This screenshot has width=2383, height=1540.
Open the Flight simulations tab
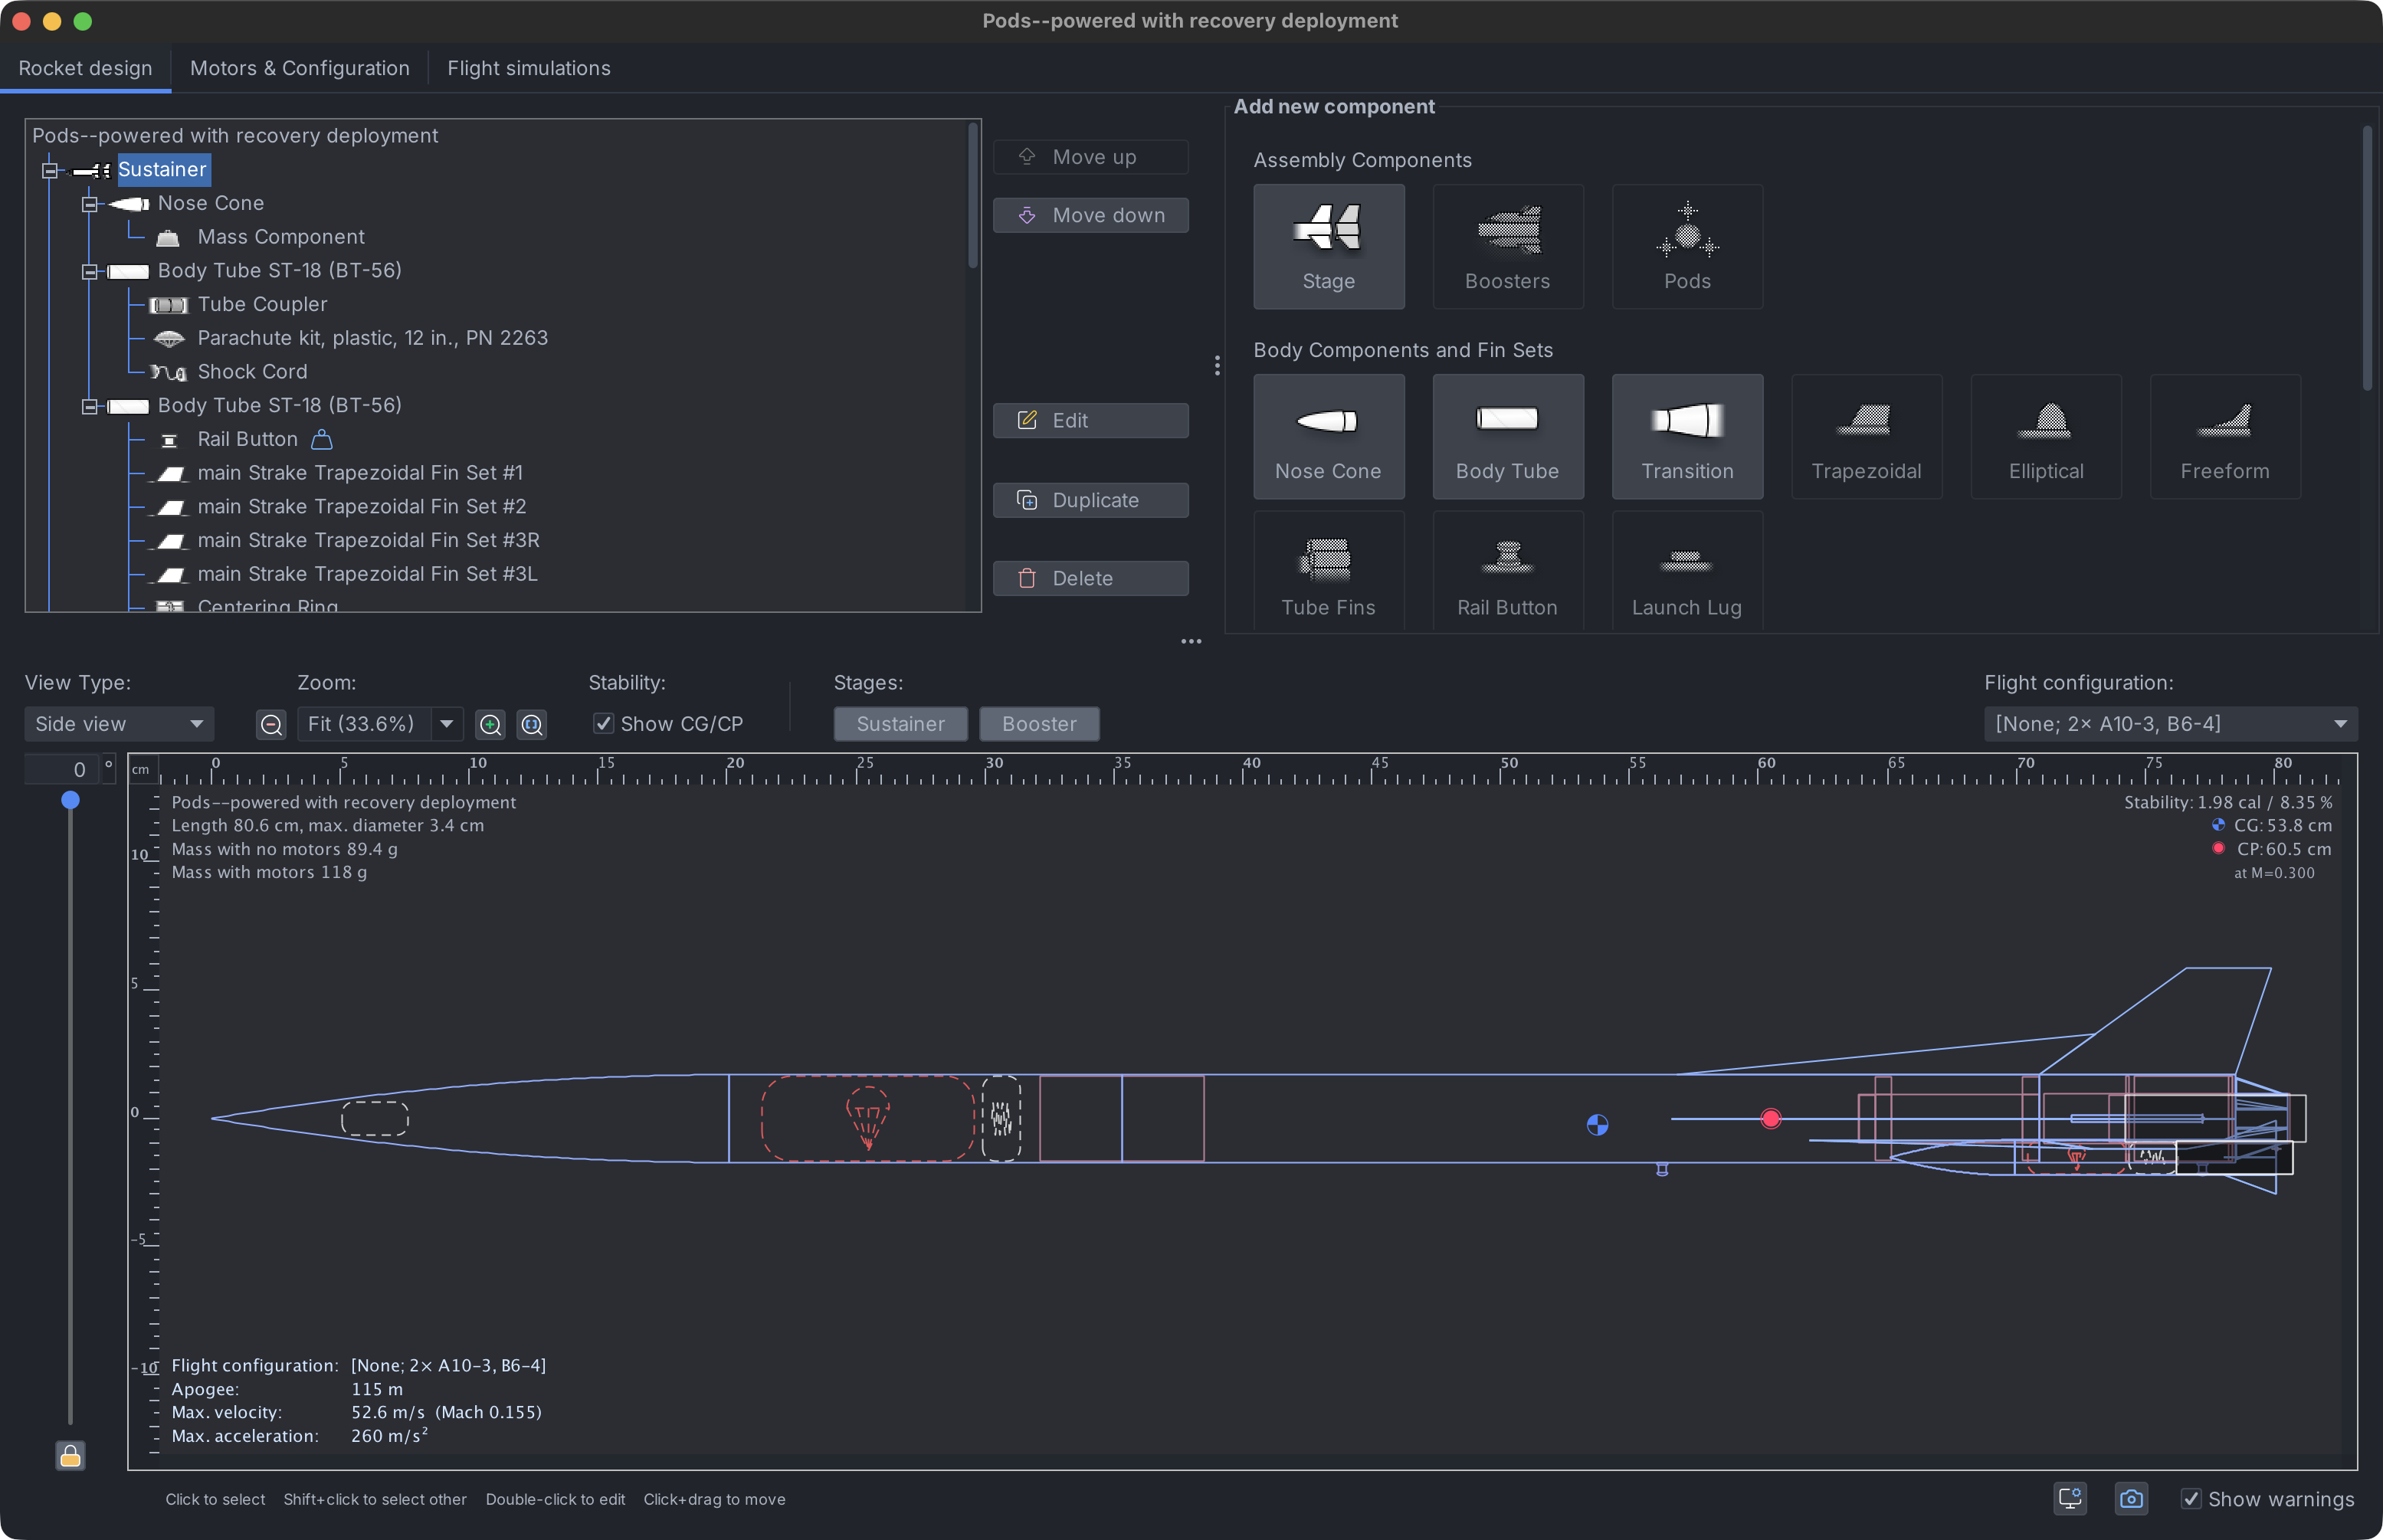click(x=529, y=68)
